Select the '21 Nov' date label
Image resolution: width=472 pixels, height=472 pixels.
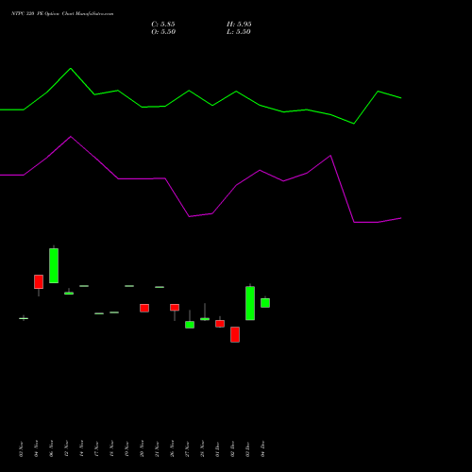[x=157, y=448]
